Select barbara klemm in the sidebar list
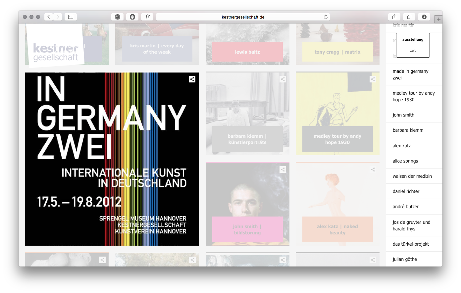The width and height of the screenshot is (461, 293). (x=414, y=130)
